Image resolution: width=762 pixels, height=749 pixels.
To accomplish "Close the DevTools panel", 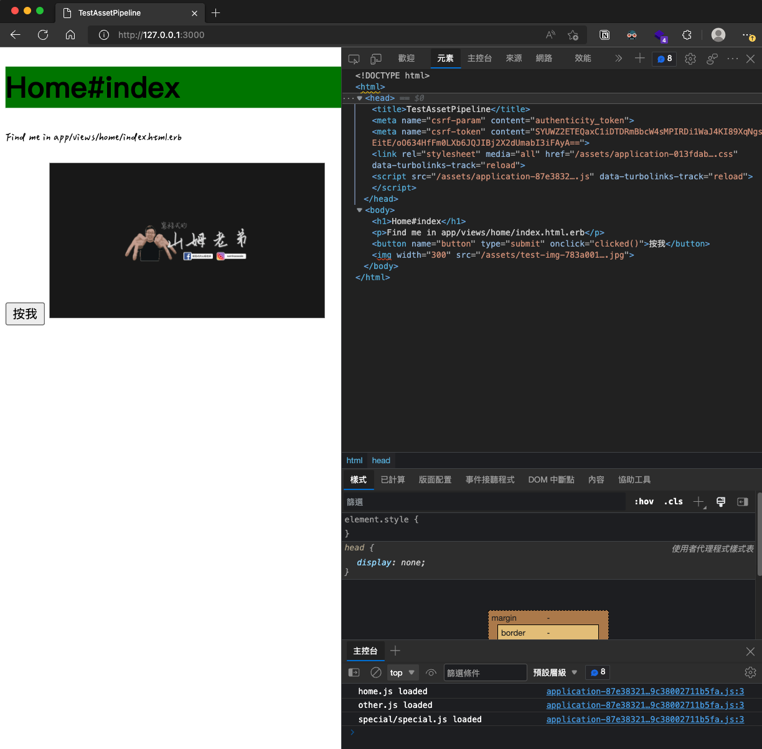I will point(751,59).
